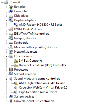Expand the System devices node
The width and height of the screenshot is (106, 110).
pos(6,97)
